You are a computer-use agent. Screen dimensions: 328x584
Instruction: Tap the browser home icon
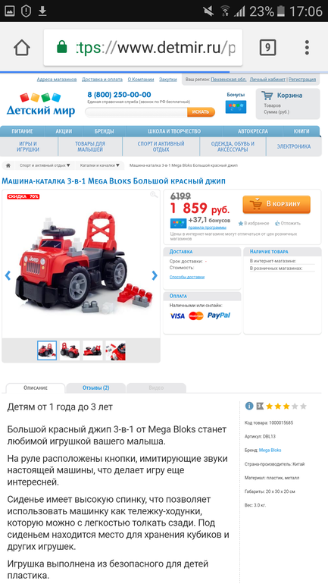(21, 48)
